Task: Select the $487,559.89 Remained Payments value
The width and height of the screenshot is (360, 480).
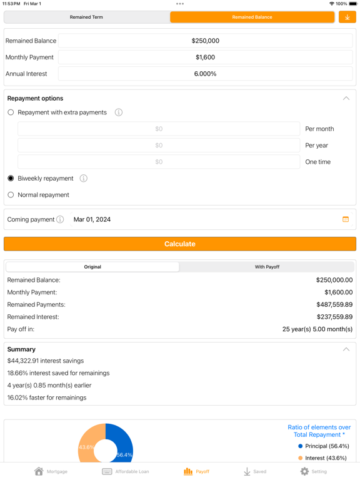Action: pos(334,304)
